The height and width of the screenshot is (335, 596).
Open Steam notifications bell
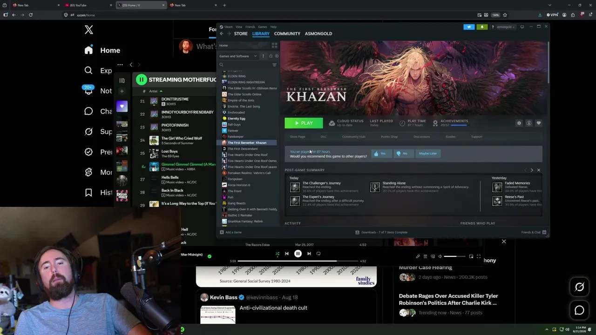482,27
